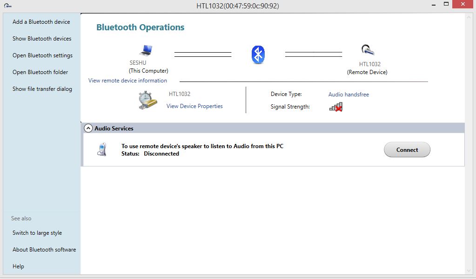This screenshot has width=476, height=279.
Task: Click the window title bar app icon
Action: [8, 6]
